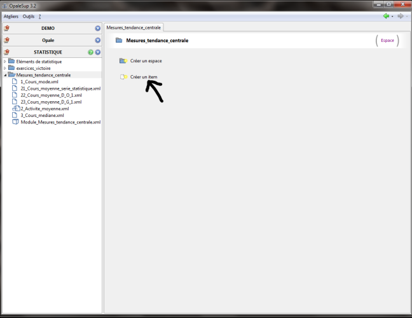Click the Espace label button
Viewport: 412px width, 318px height.
[387, 41]
